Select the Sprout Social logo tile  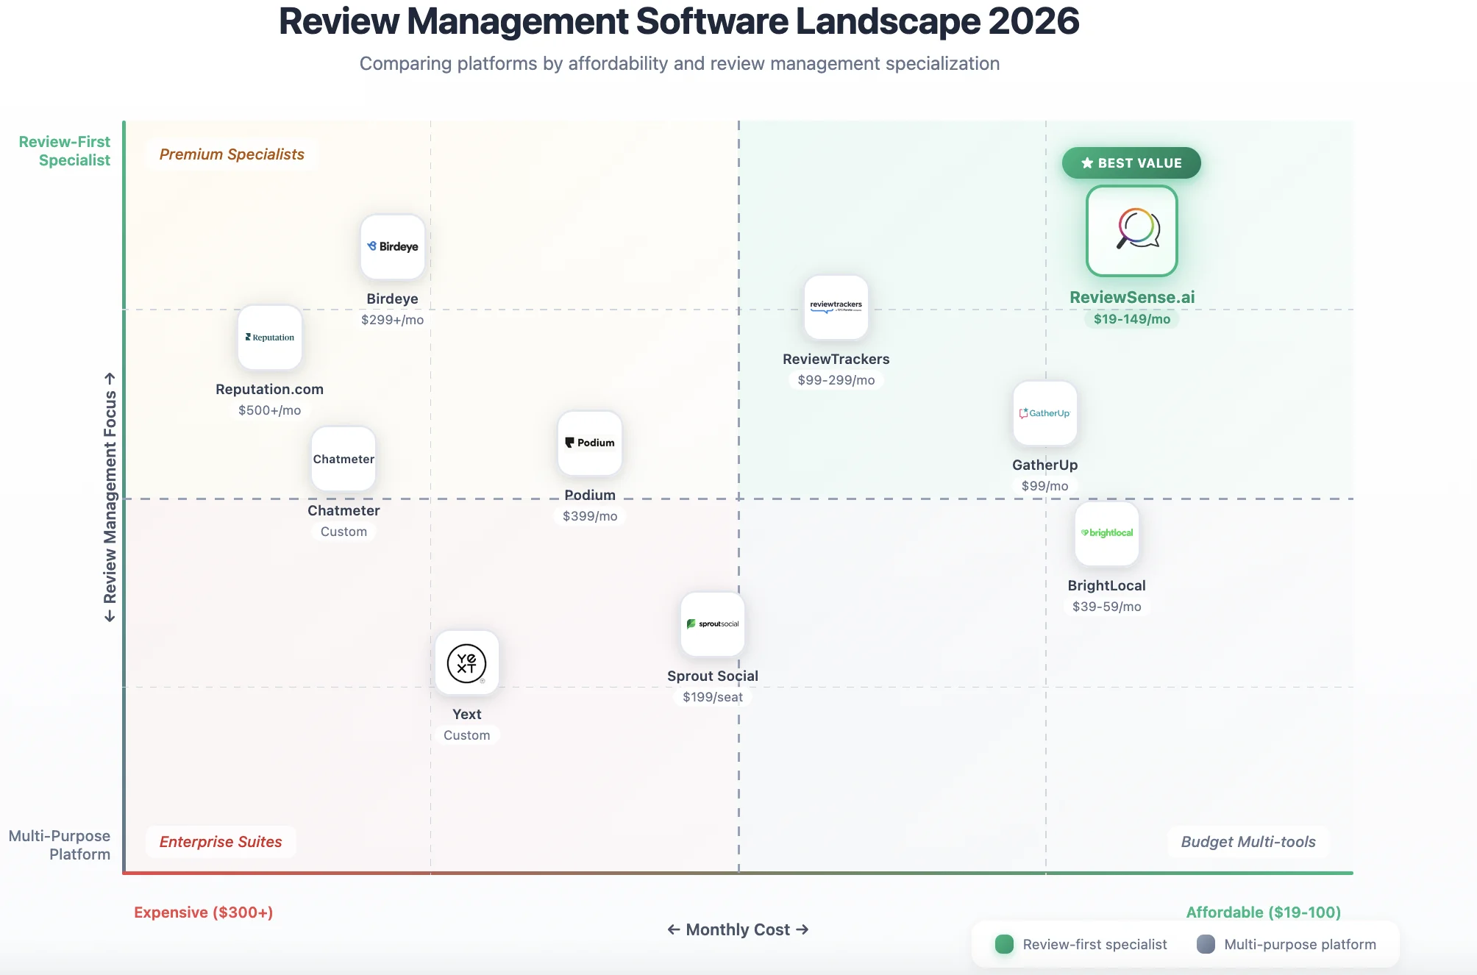tap(712, 624)
